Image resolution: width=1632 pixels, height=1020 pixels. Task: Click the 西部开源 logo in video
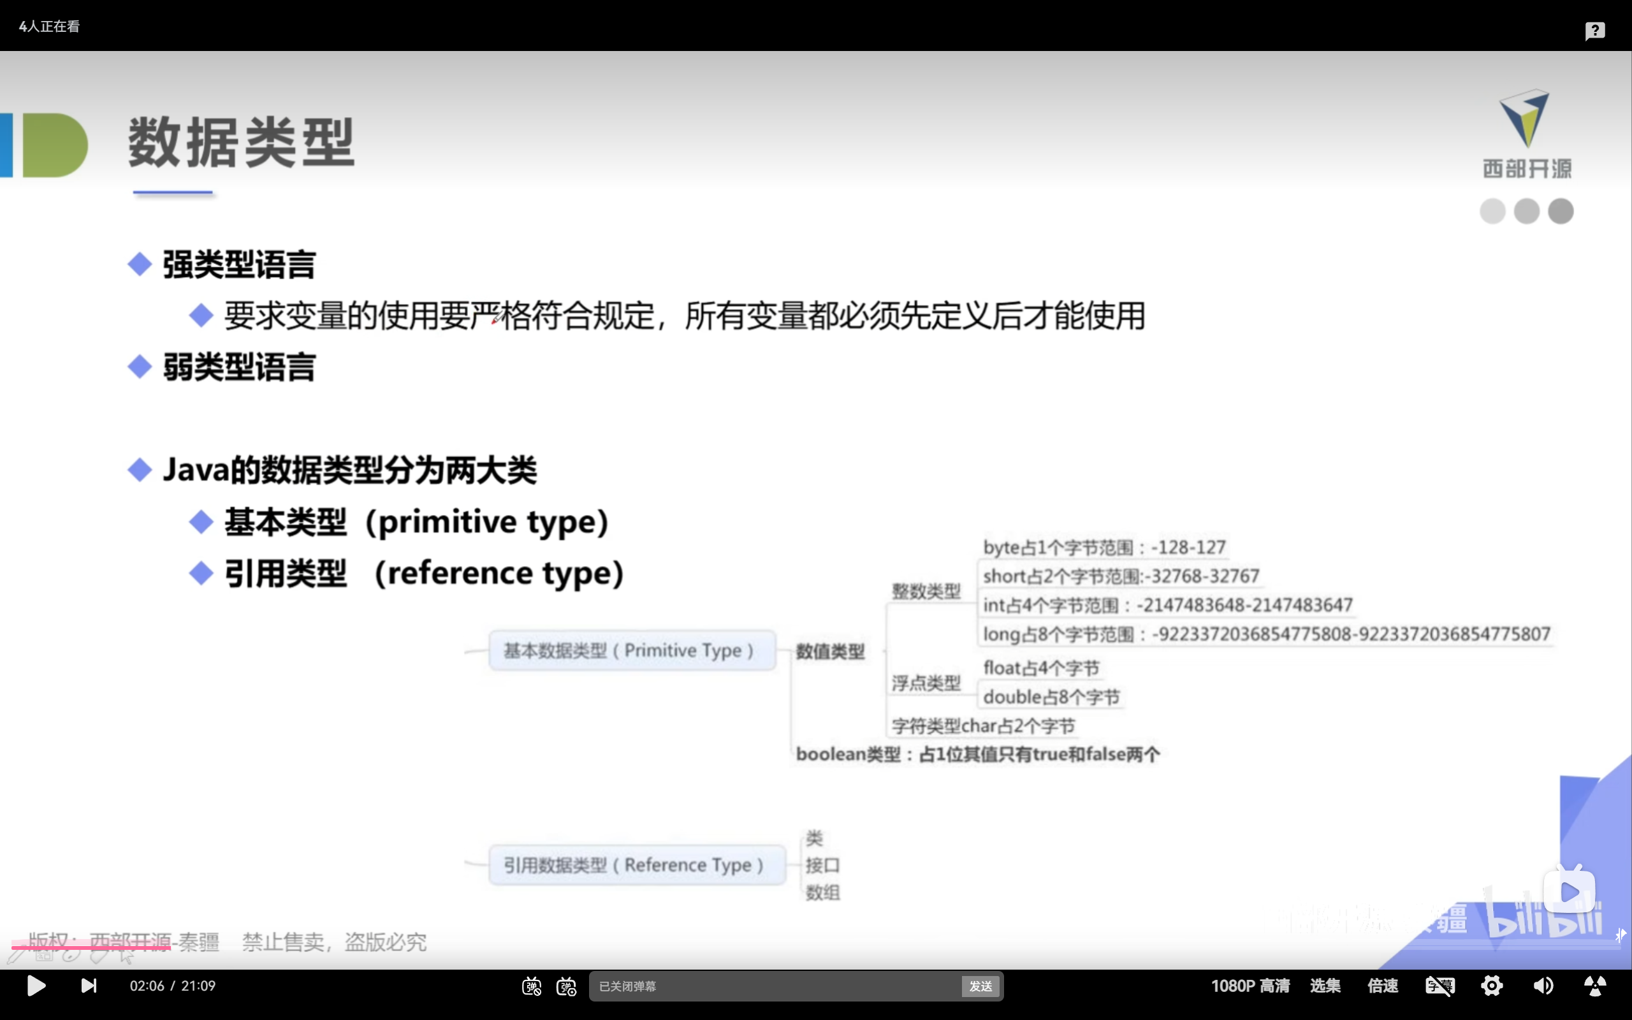point(1526,135)
